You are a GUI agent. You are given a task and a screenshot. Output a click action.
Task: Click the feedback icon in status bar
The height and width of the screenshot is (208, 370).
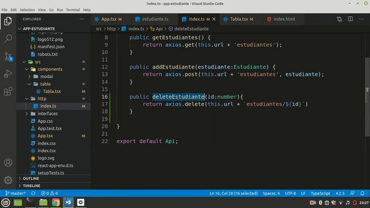click(352, 193)
